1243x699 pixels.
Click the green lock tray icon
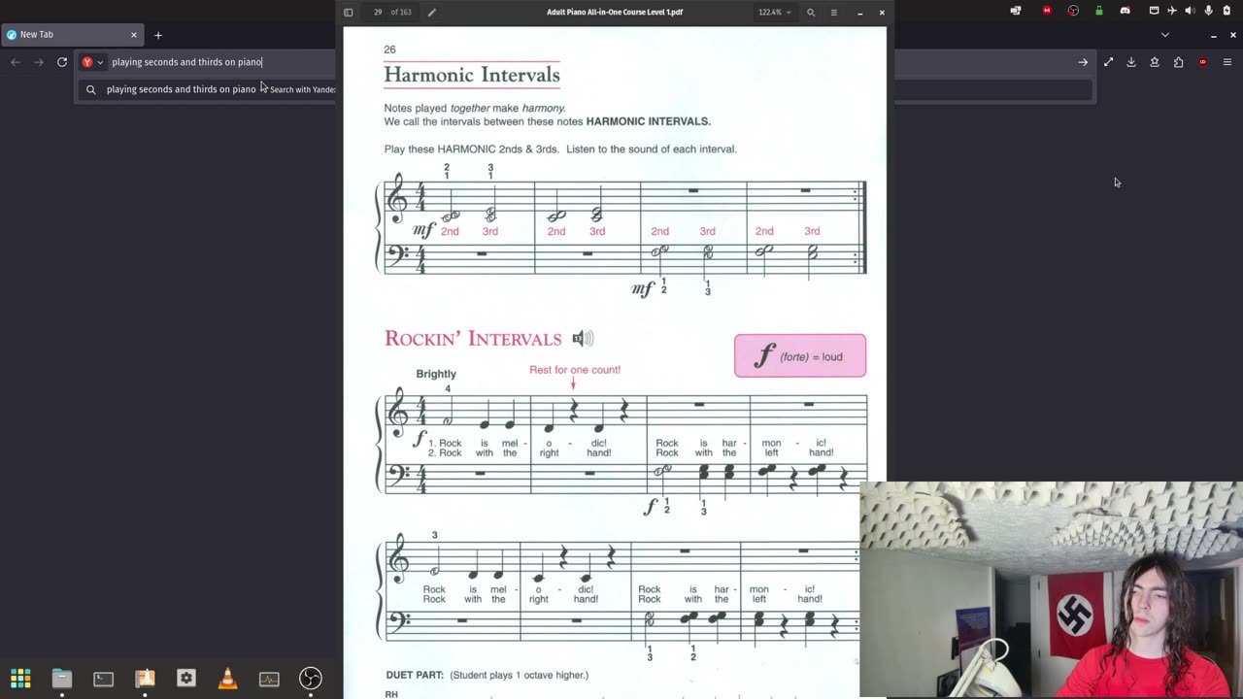(1099, 11)
